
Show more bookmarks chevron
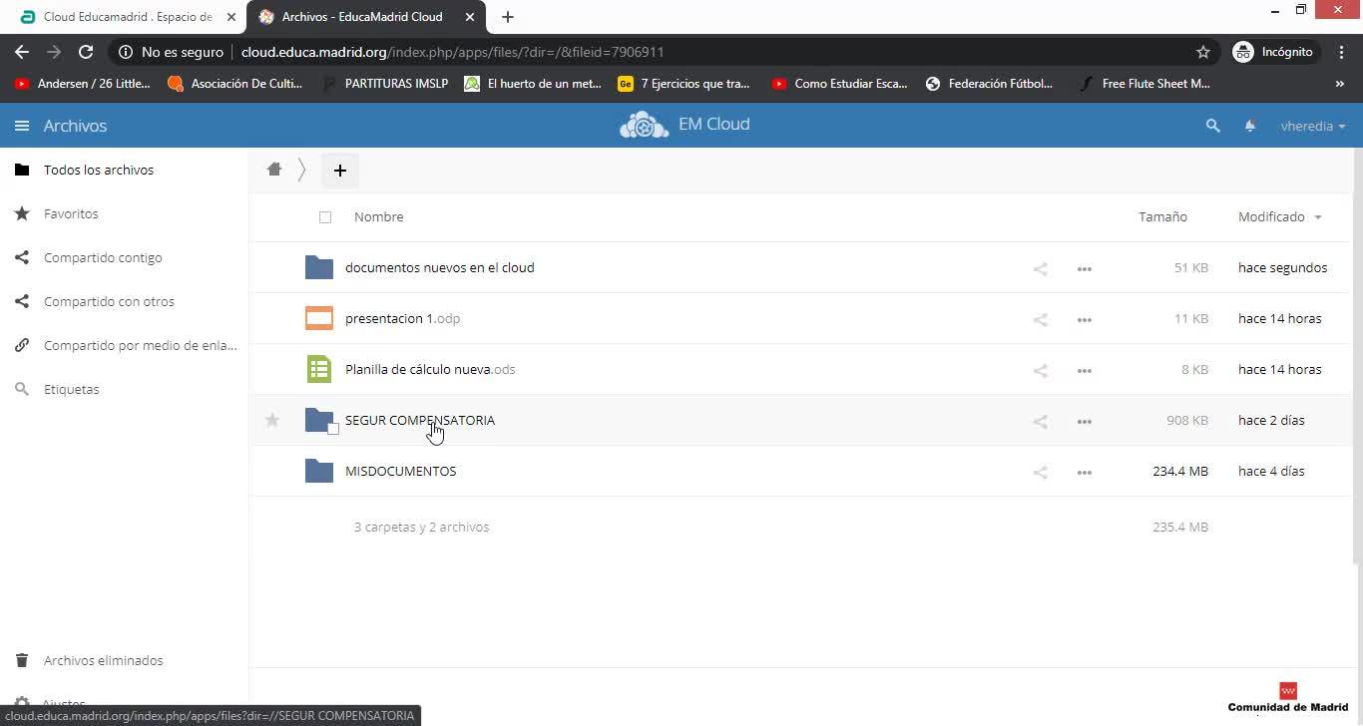click(x=1339, y=84)
